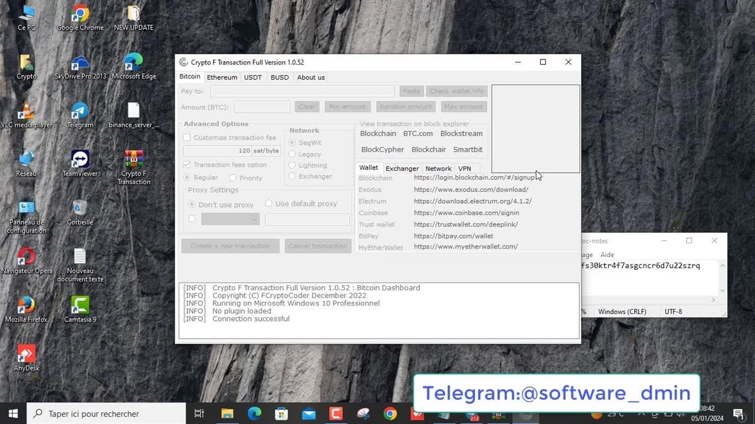Open the TeamViewer desktop shortcut
The width and height of the screenshot is (755, 424).
[80, 160]
